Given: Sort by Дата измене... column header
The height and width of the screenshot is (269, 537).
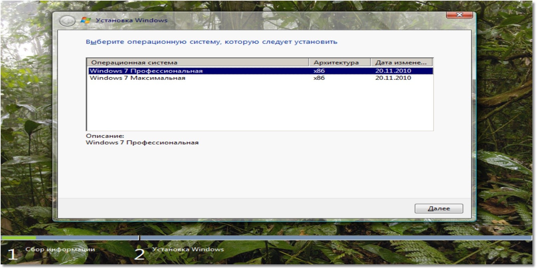Looking at the screenshot, I should 401,62.
